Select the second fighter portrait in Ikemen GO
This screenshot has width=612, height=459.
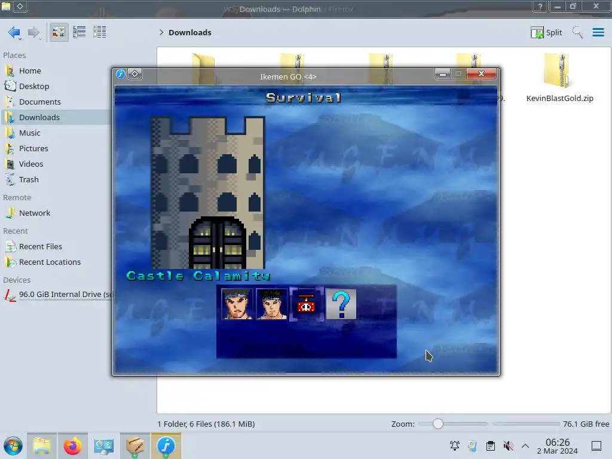(272, 304)
